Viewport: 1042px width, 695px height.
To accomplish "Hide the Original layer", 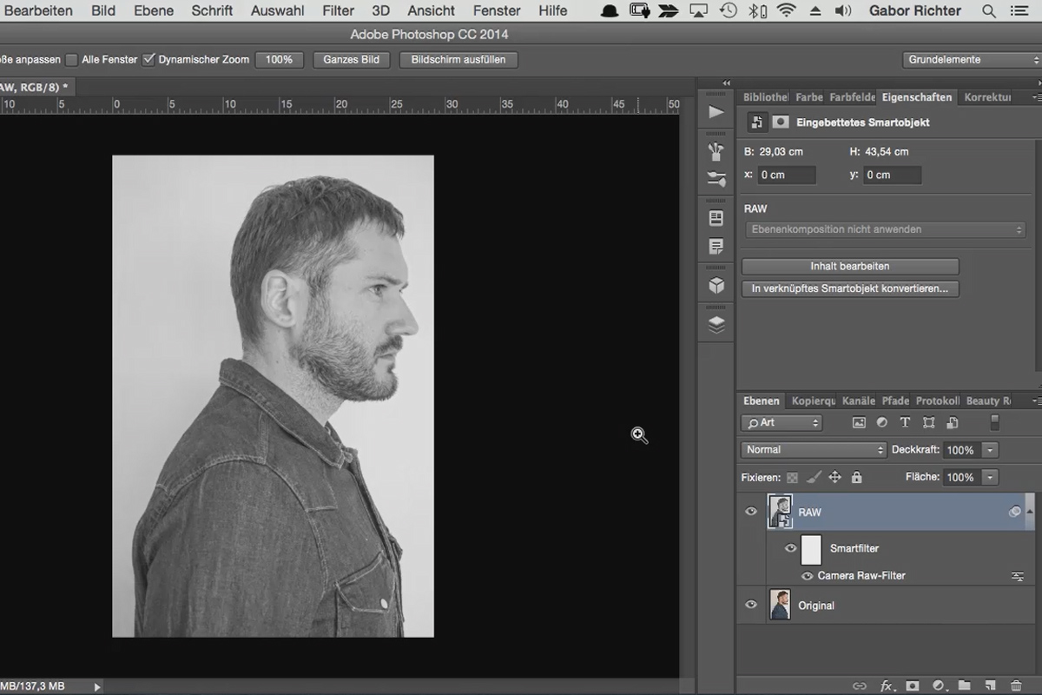I will point(751,606).
